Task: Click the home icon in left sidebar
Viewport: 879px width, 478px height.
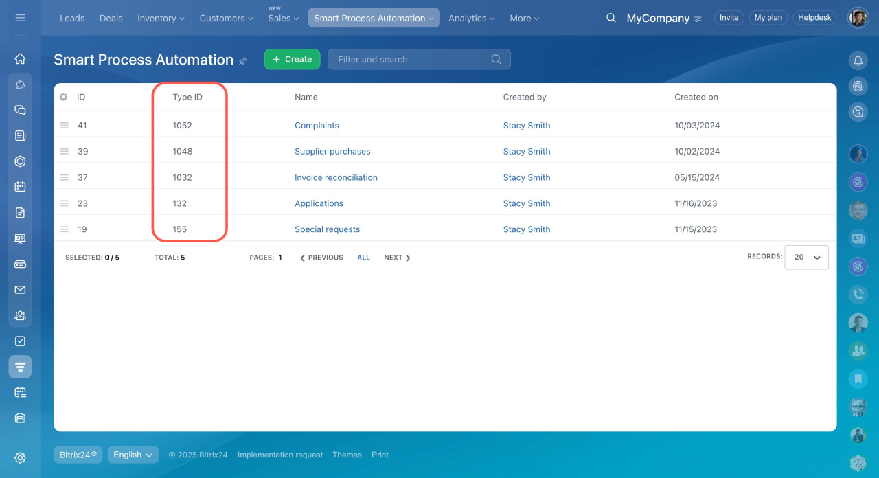Action: 20,59
